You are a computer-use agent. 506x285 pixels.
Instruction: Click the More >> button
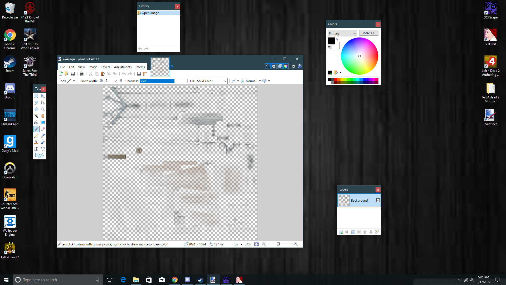[x=368, y=33]
